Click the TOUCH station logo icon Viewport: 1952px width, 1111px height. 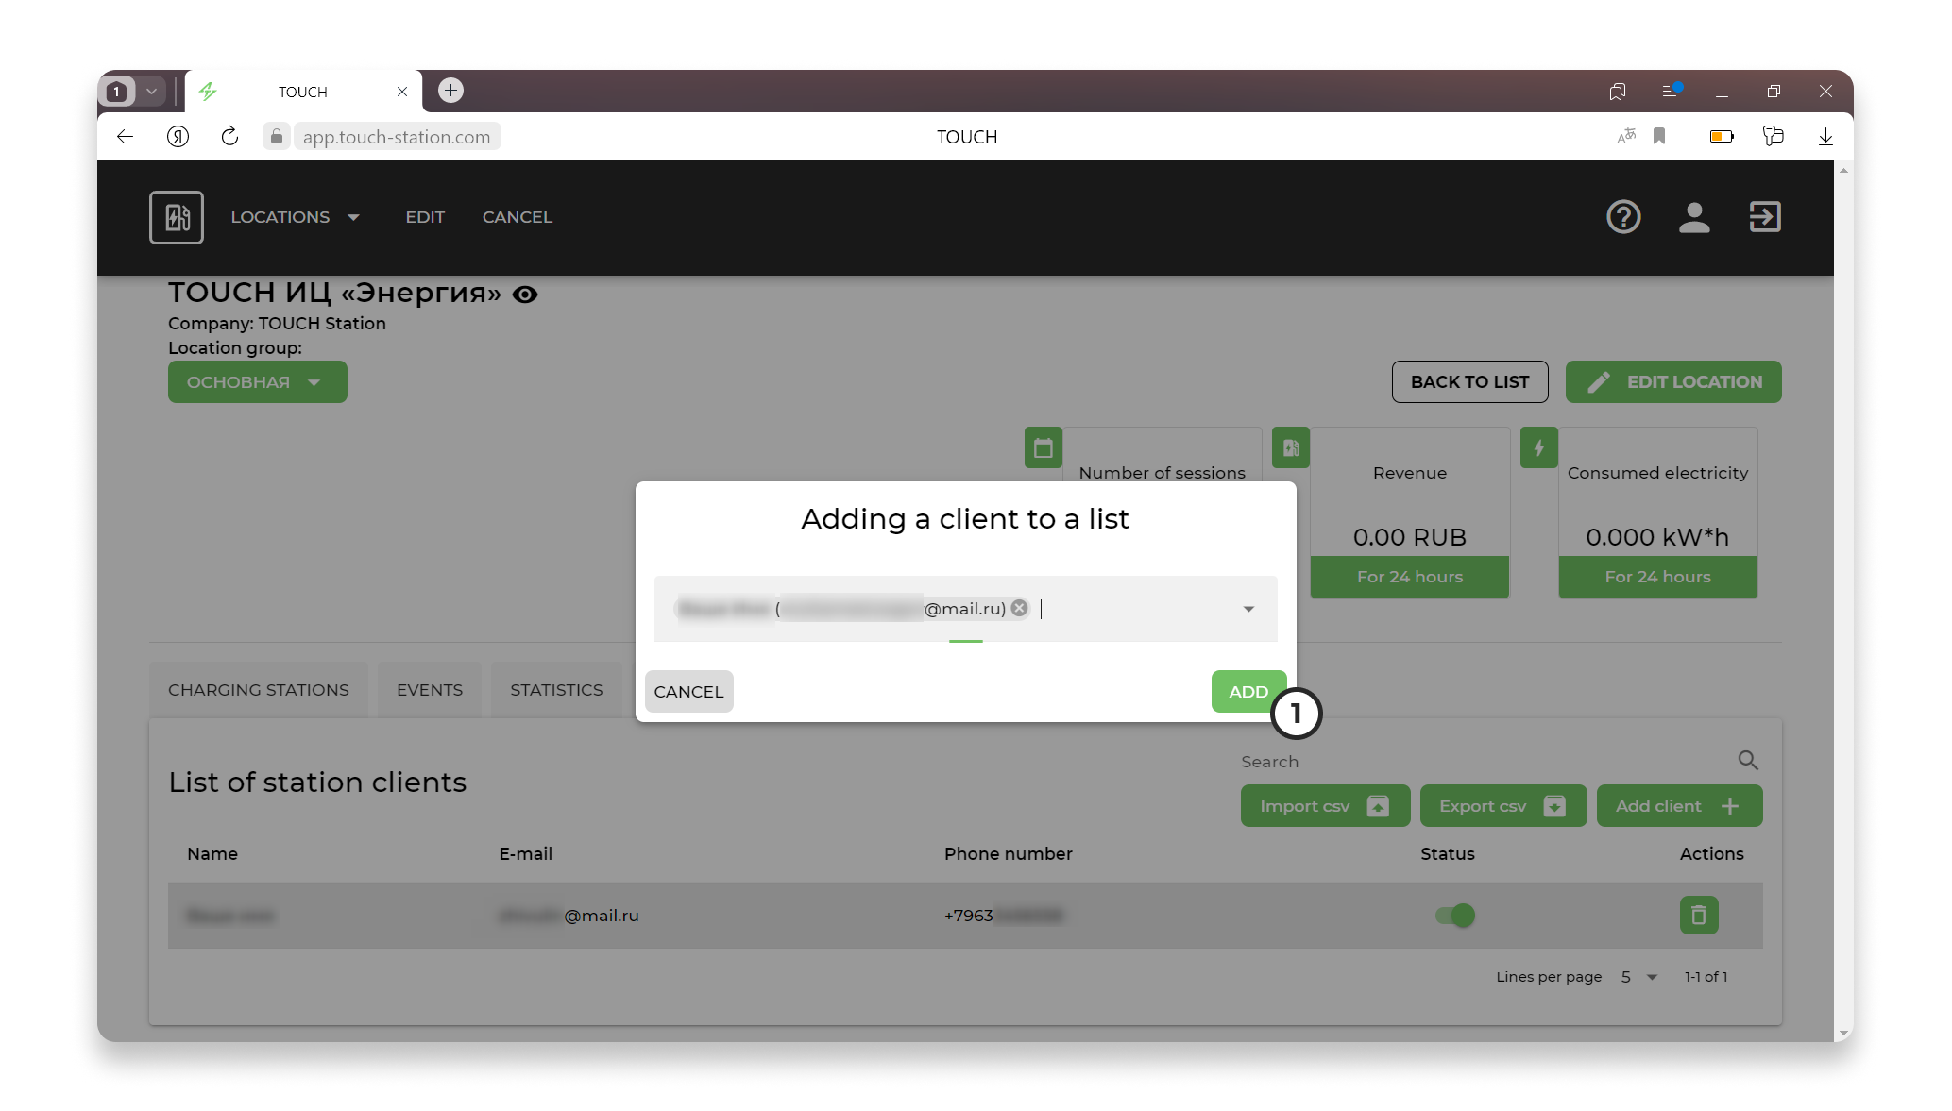[177, 217]
